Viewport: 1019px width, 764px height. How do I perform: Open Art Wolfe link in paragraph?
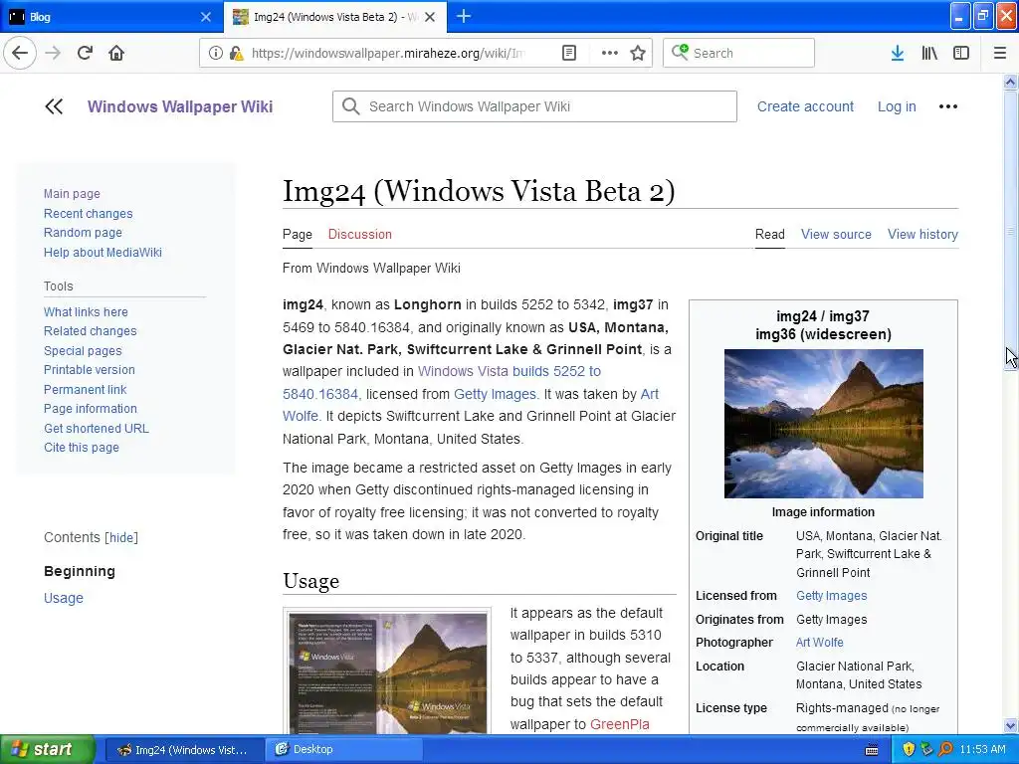[x=649, y=394]
